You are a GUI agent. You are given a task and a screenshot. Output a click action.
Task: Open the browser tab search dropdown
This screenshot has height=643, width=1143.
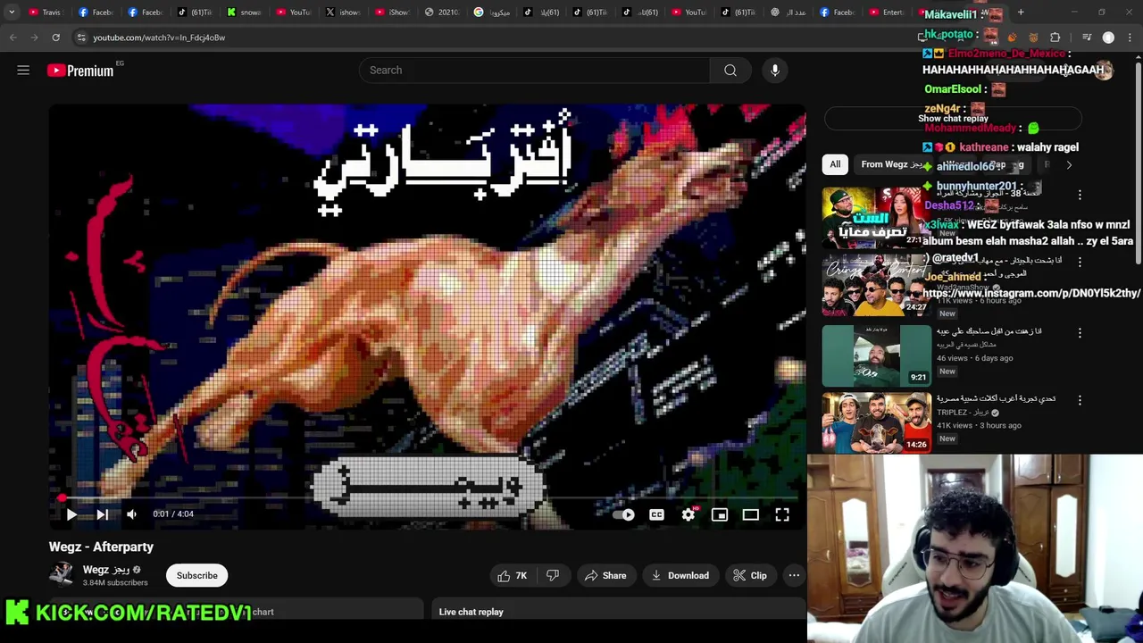[x=12, y=13]
